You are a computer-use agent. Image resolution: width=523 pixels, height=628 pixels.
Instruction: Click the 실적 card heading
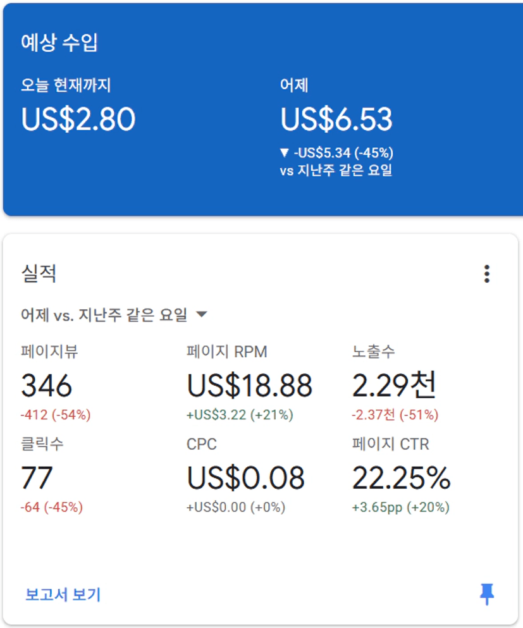coord(39,274)
